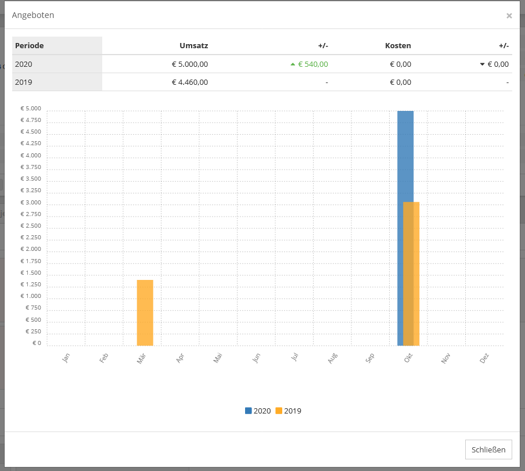This screenshot has height=471, width=525.
Task: Select the blue 2020 bar for Oktober
Action: coord(401,228)
